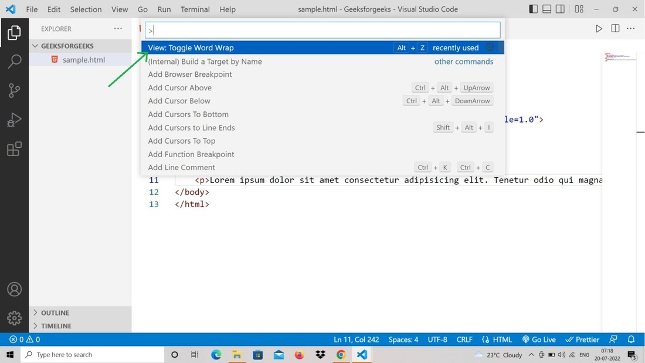The width and height of the screenshot is (645, 363).
Task: Change file encoding UTF-8
Action: (x=437, y=340)
